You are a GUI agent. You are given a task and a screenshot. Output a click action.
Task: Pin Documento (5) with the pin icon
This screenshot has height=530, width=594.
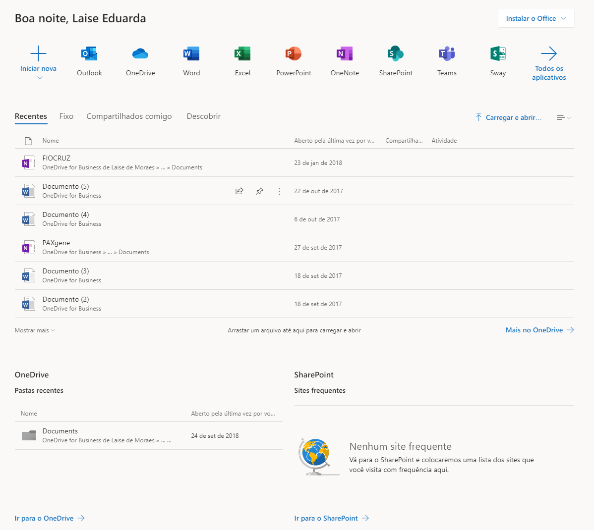tap(259, 191)
